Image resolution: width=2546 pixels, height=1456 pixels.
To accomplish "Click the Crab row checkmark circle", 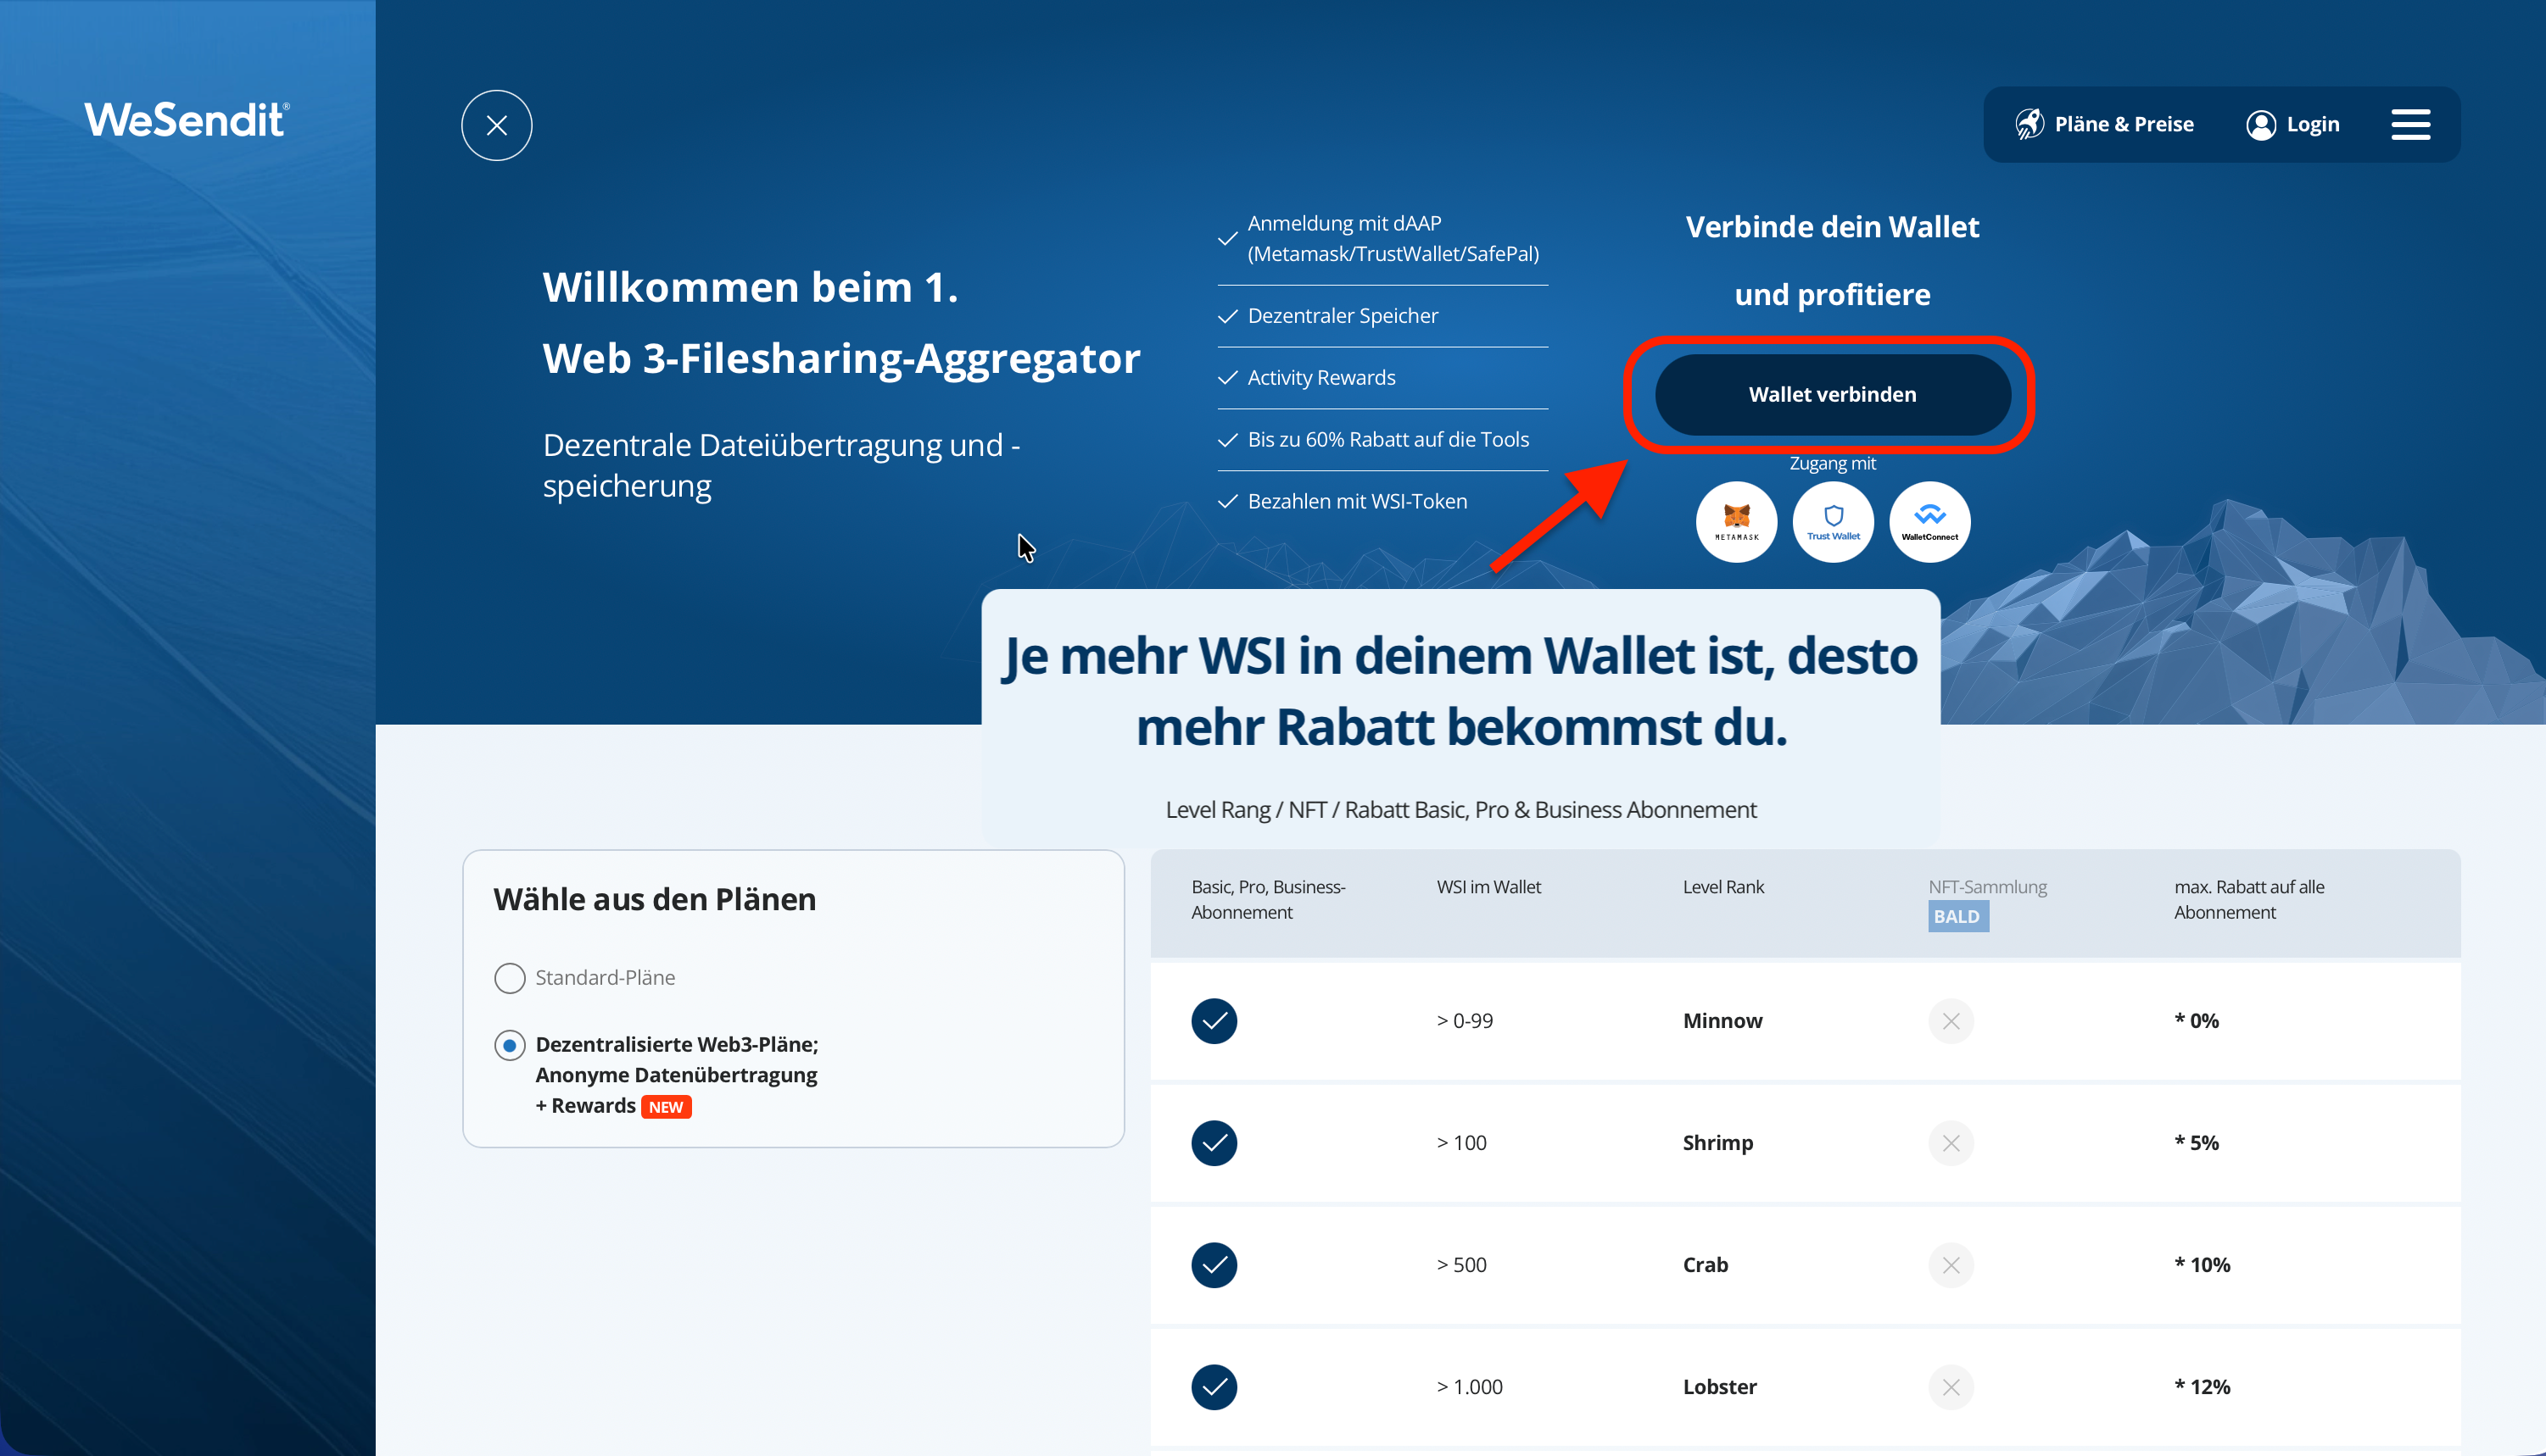I will tap(1214, 1265).
